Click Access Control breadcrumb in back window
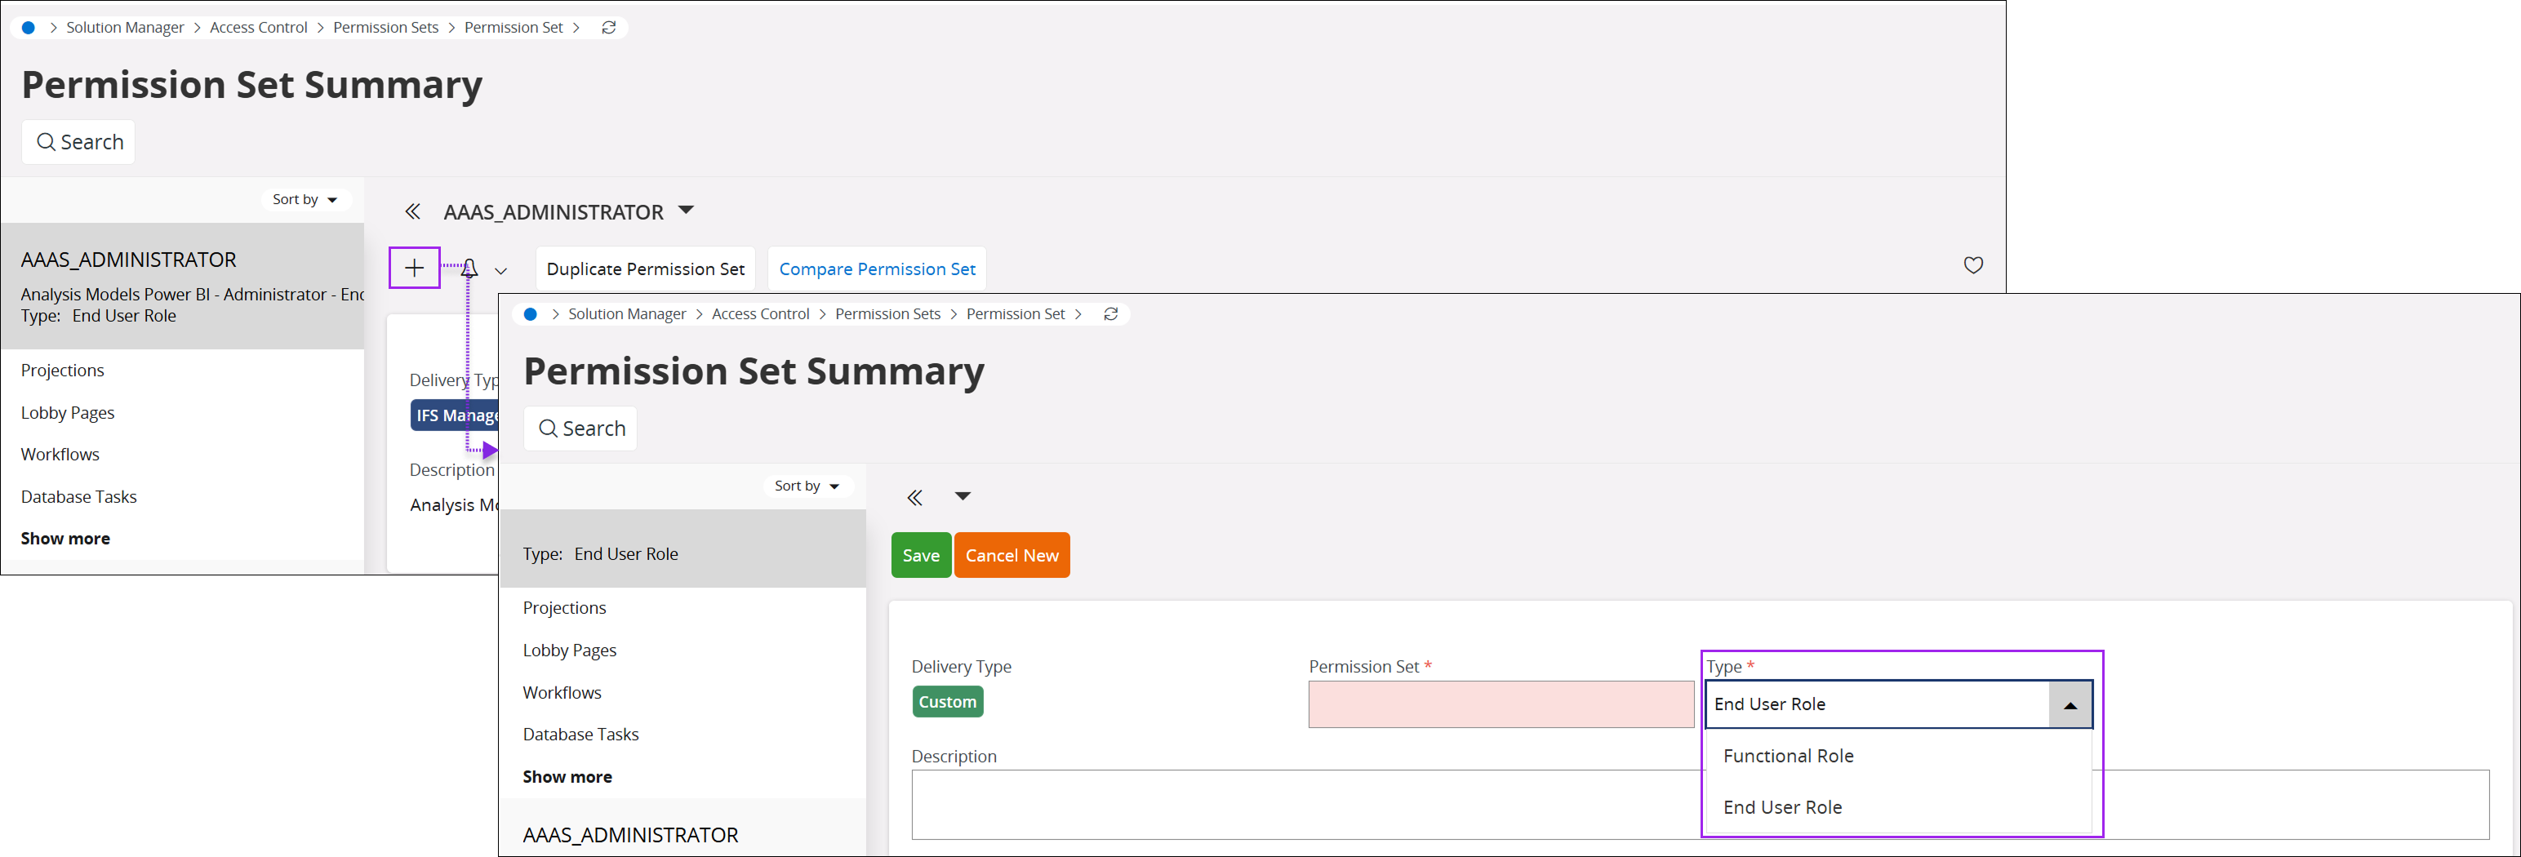This screenshot has height=857, width=2521. click(x=258, y=28)
